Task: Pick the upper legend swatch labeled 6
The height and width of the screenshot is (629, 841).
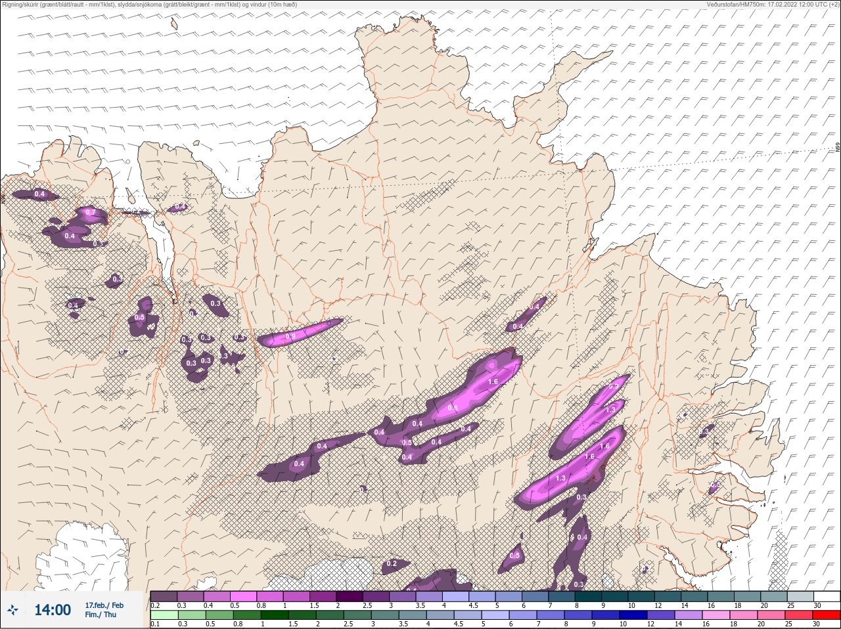Action: 535,596
